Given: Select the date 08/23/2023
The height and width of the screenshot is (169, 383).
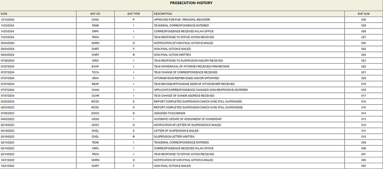Looking at the screenshot, I should click(x=8, y=107).
